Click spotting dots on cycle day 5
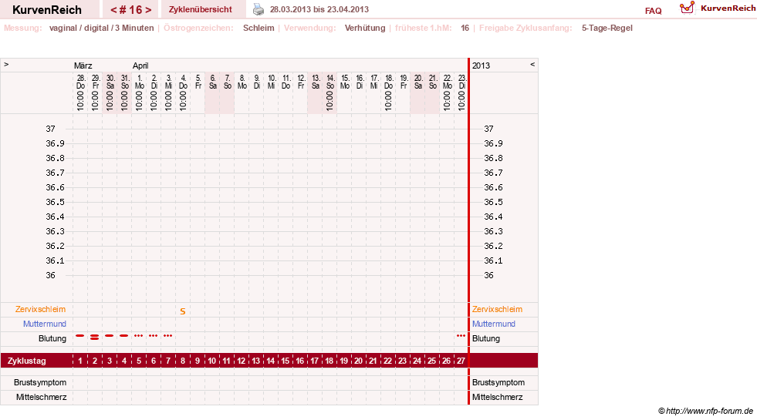757x420 pixels. click(139, 335)
